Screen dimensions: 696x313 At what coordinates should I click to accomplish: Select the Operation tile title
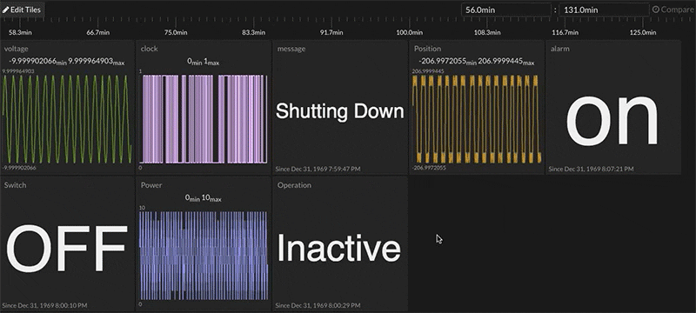point(294,185)
